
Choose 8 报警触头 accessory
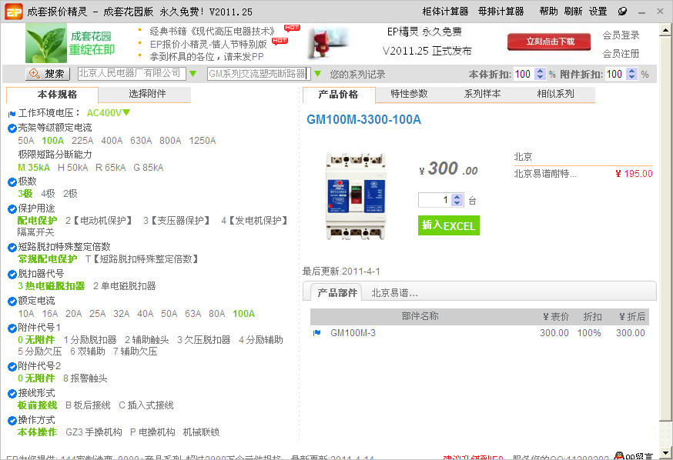[x=85, y=378]
